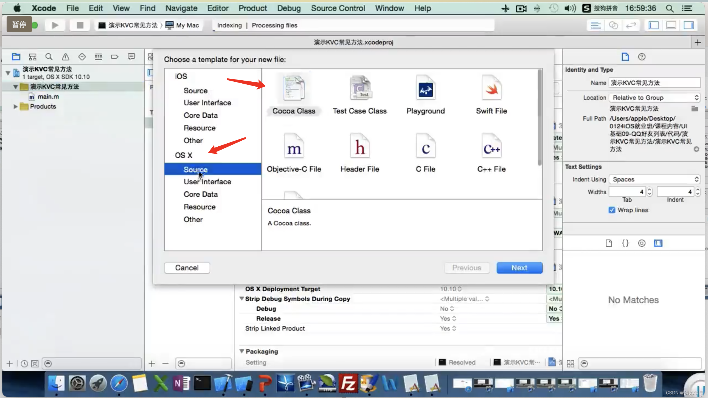
Task: Select the Header File template
Action: tap(359, 153)
